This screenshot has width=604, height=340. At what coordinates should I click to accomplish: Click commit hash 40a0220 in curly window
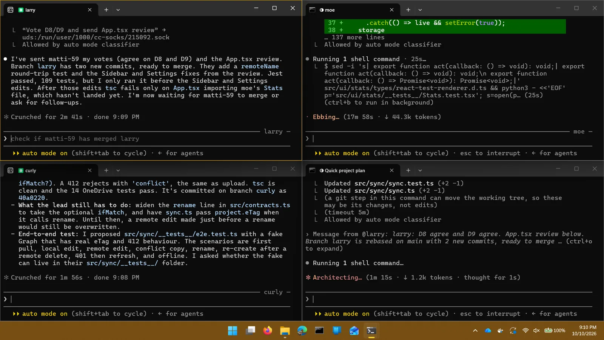tap(32, 198)
